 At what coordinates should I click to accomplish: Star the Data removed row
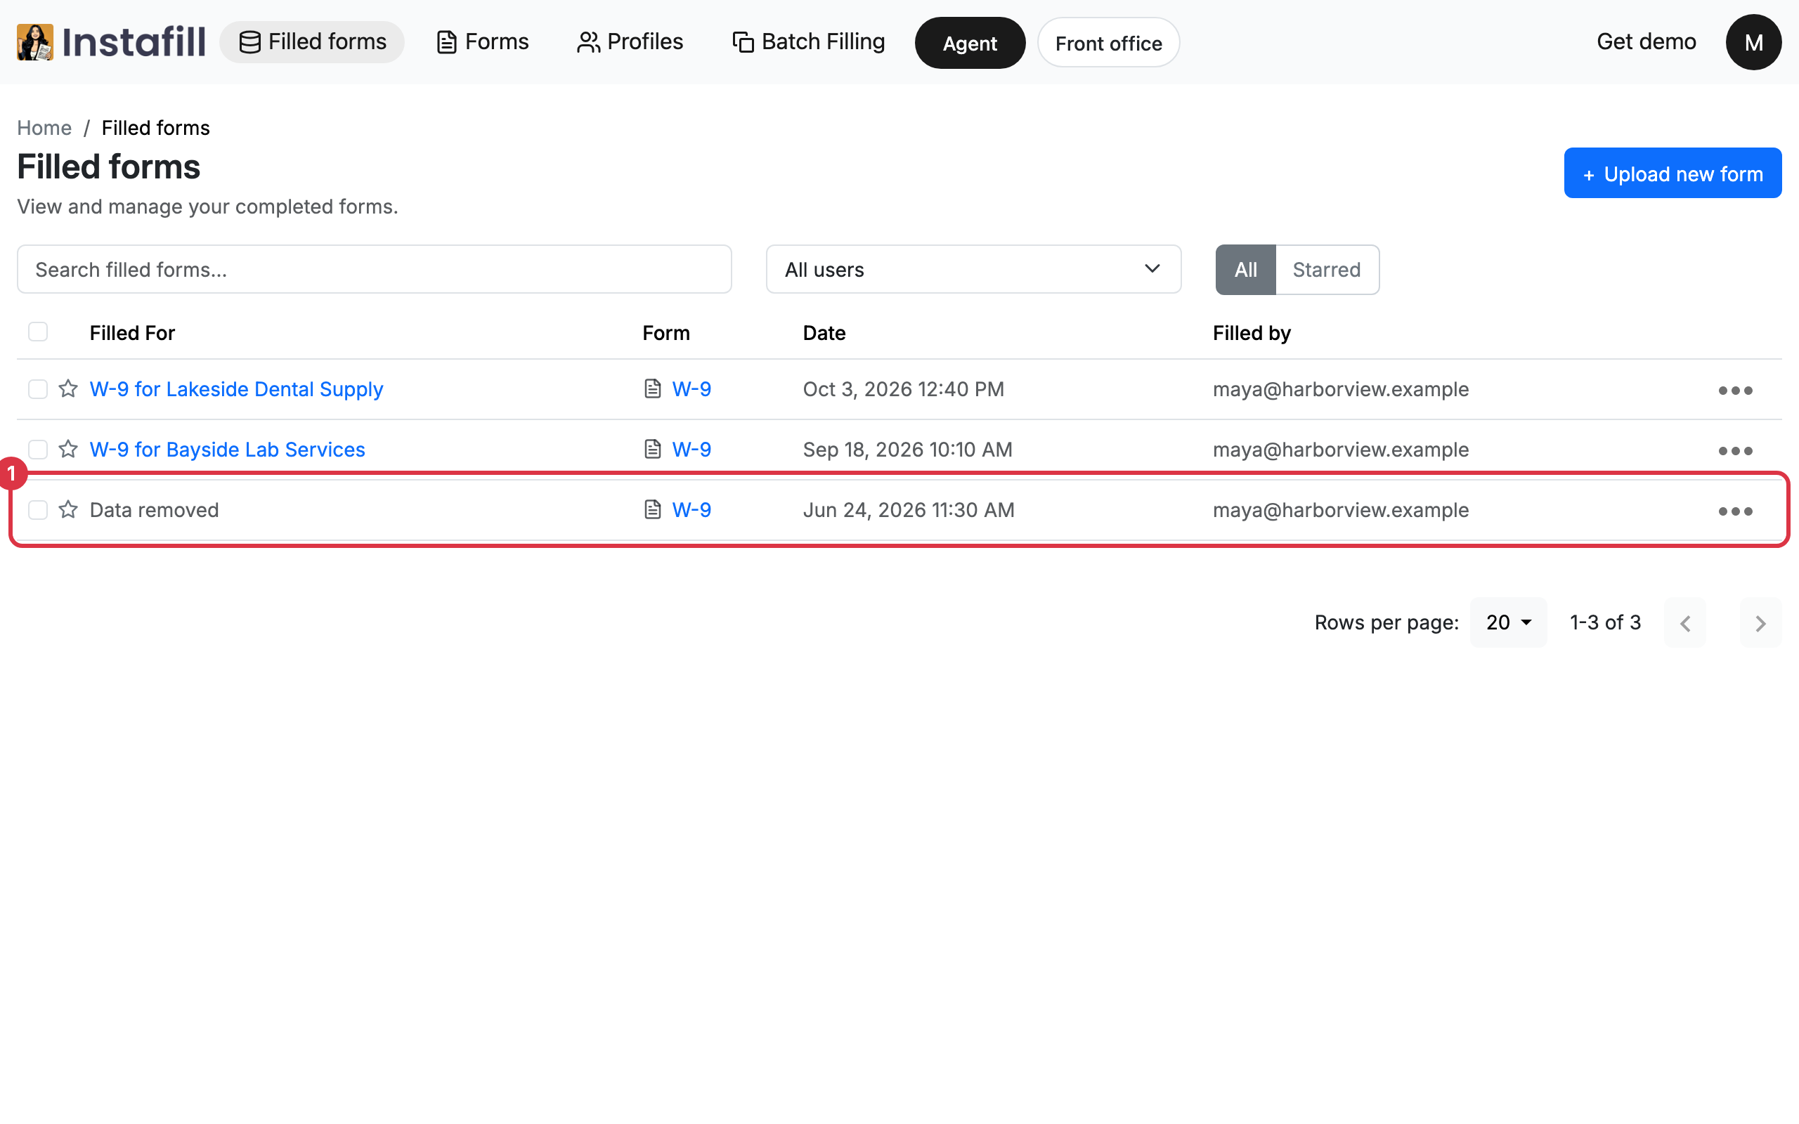click(68, 509)
